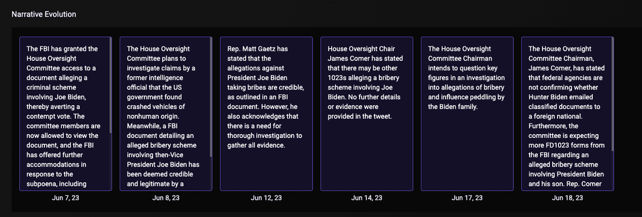Click the Jun 12, 23 date label
This screenshot has height=217, width=642.
[x=266, y=198]
